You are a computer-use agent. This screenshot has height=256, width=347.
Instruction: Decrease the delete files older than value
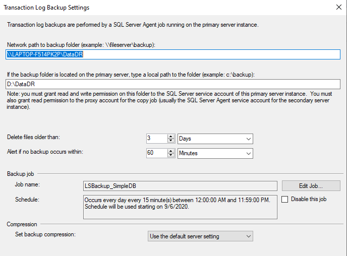click(x=171, y=141)
